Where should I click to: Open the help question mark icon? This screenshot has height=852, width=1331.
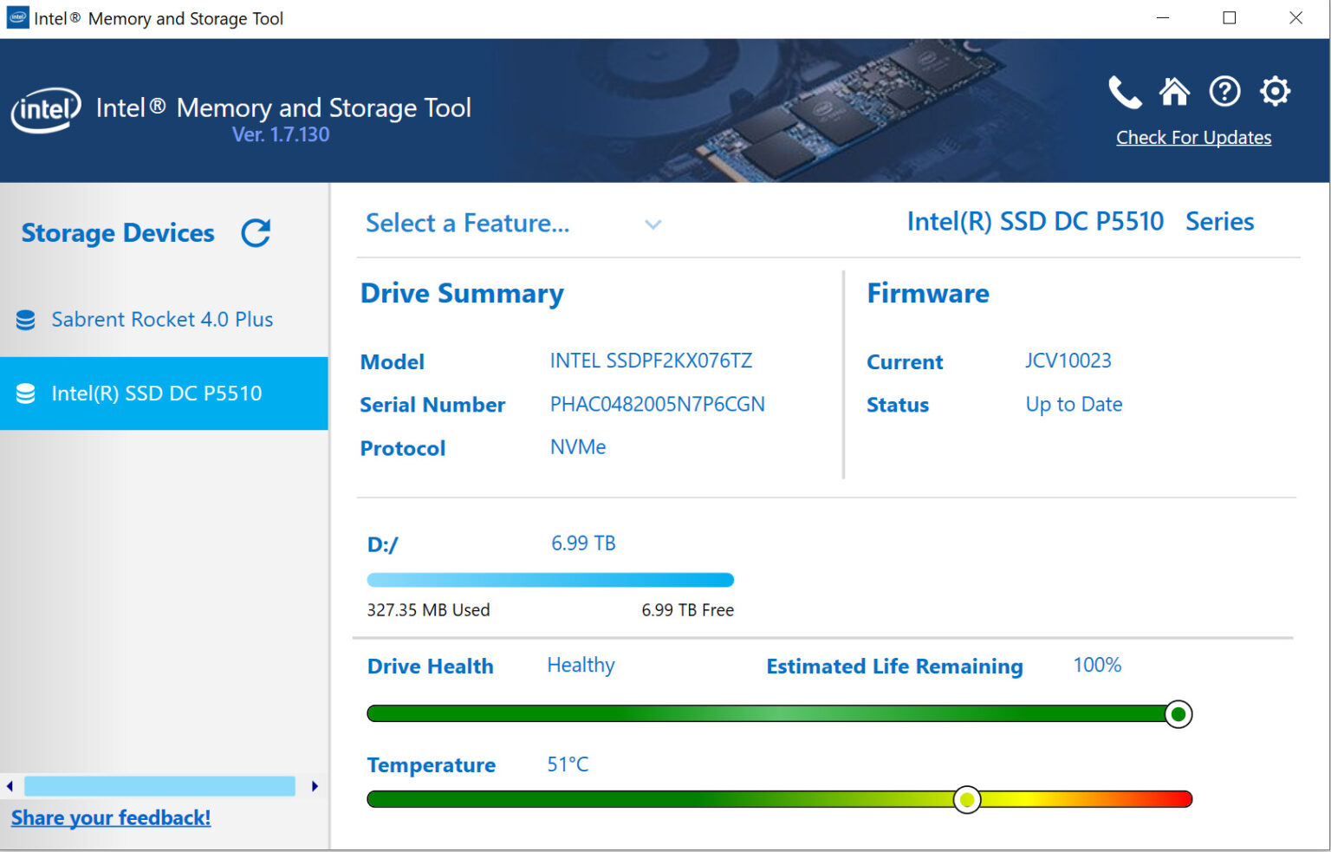[x=1224, y=91]
